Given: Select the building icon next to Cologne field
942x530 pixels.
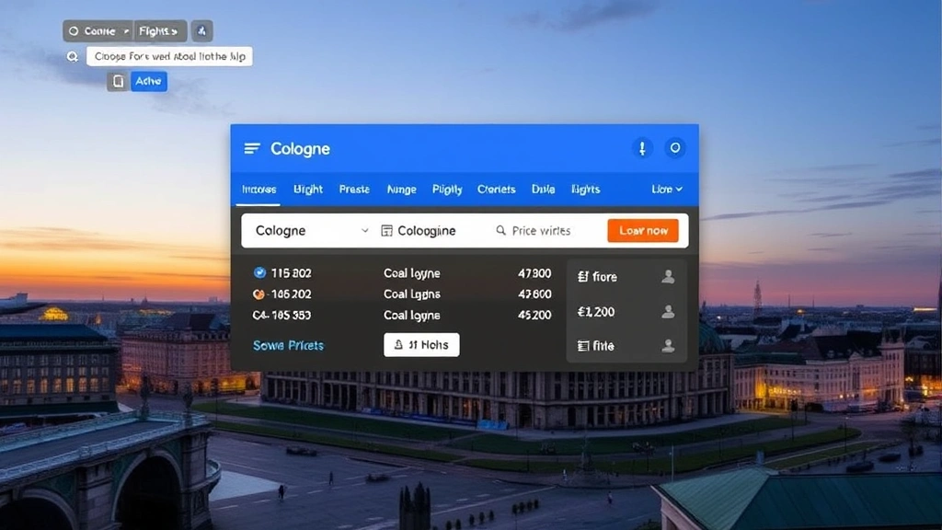Looking at the screenshot, I should [x=388, y=230].
